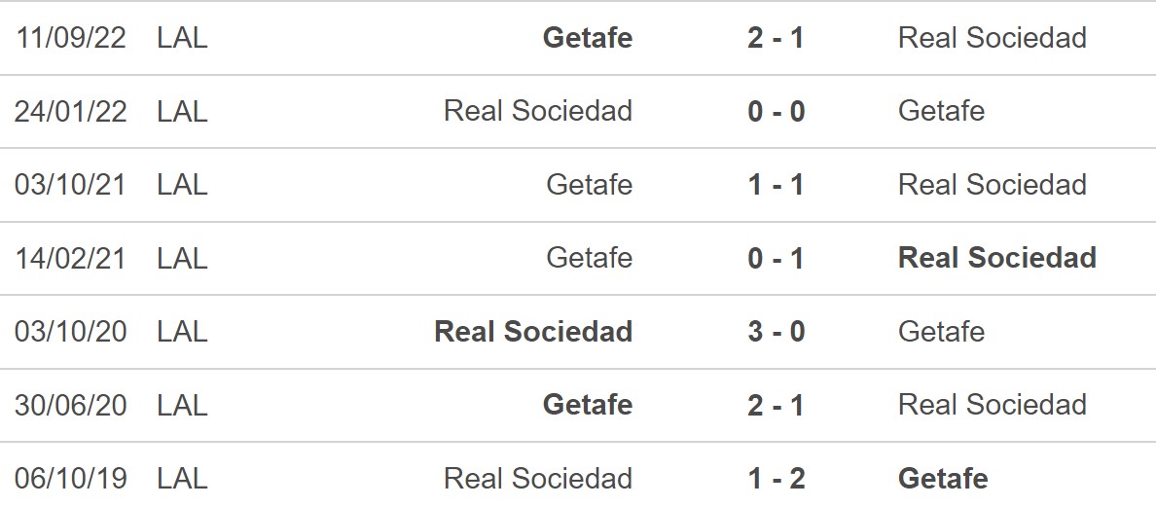Open the 1 - 2 score result

tap(776, 478)
